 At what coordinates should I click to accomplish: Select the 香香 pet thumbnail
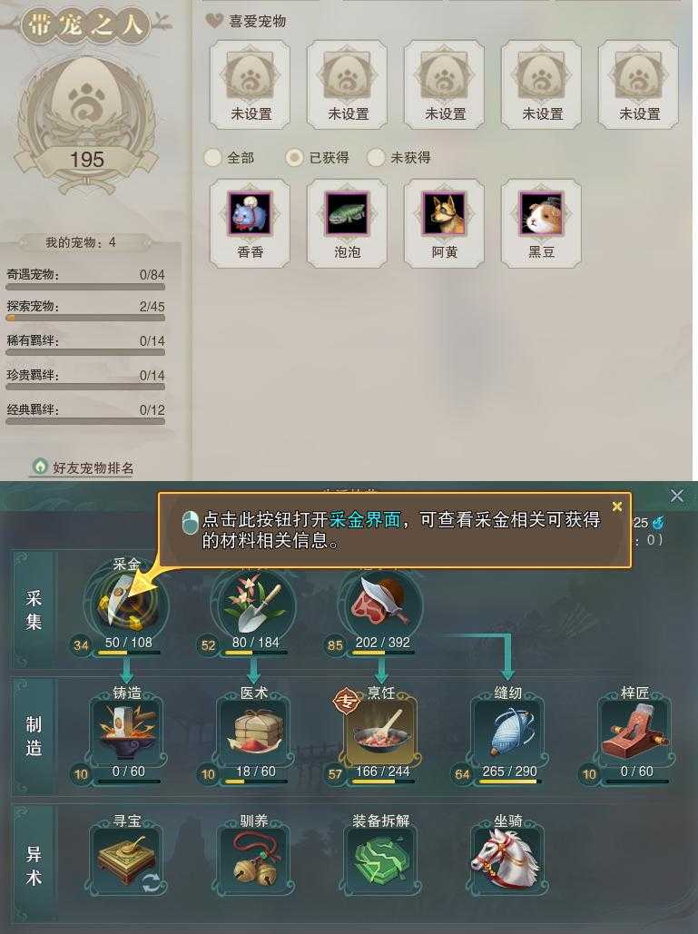click(251, 223)
